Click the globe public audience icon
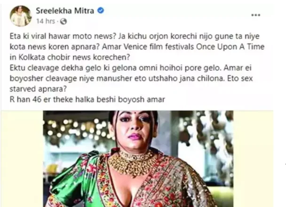This screenshot has height=207, width=286. [x=64, y=22]
